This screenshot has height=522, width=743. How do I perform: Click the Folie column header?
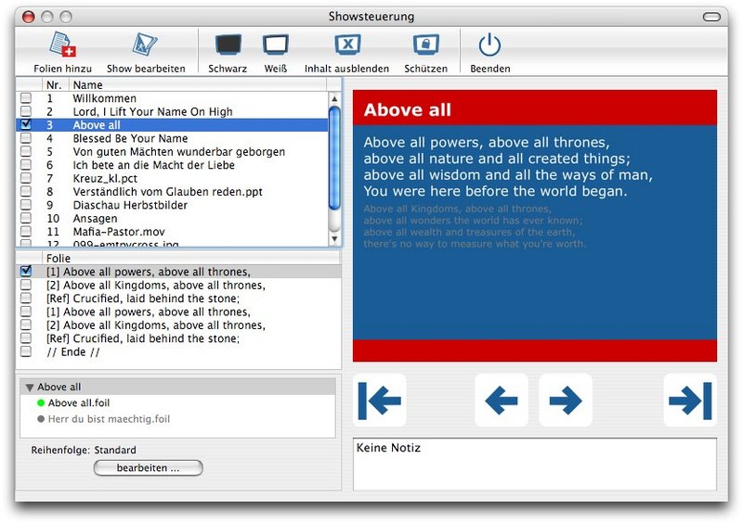tap(191, 258)
